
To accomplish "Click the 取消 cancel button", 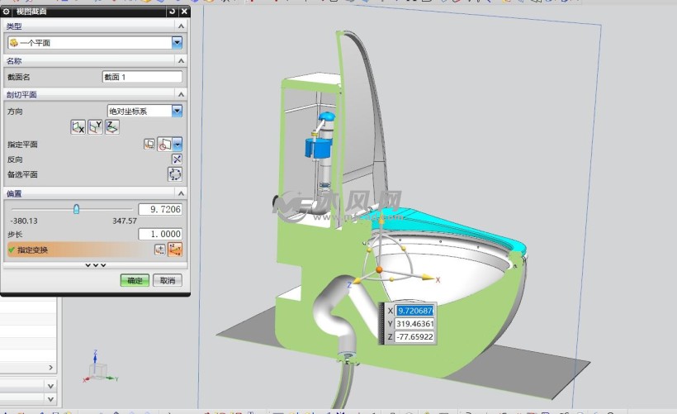I will [x=168, y=281].
